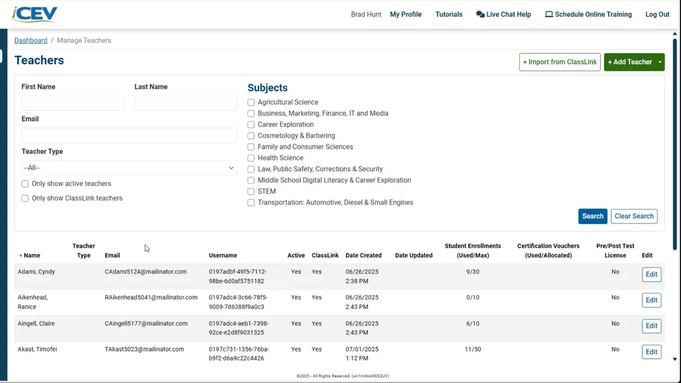Select the Cosmetology & Barbering checkbox

pyautogui.click(x=251, y=136)
